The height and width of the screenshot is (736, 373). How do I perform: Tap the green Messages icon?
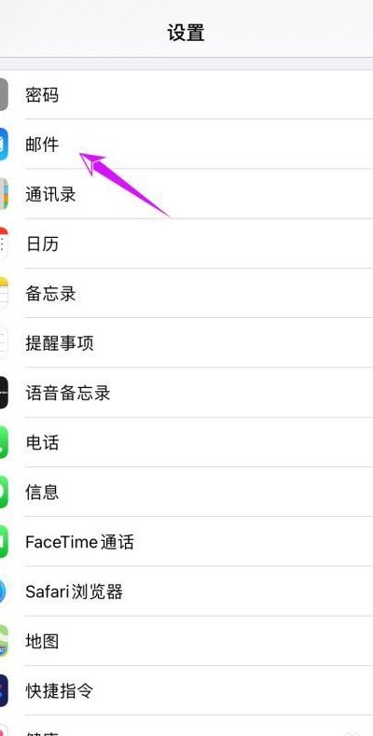(4, 492)
